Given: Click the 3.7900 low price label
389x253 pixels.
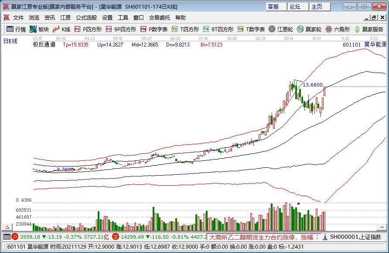Looking at the screenshot, I should pyautogui.click(x=65, y=170).
